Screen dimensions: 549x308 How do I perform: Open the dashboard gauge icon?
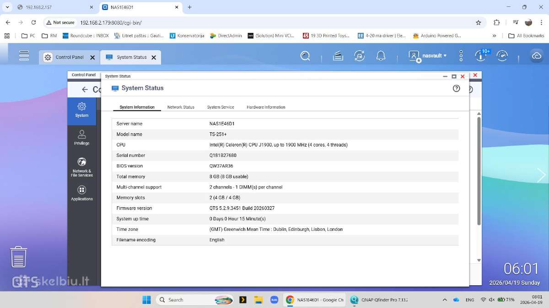[502, 56]
